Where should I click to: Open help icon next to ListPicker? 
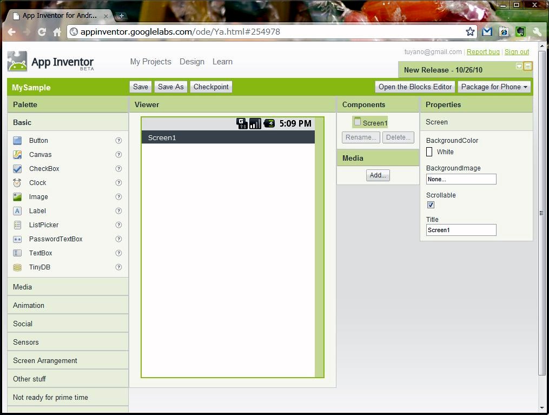118,225
